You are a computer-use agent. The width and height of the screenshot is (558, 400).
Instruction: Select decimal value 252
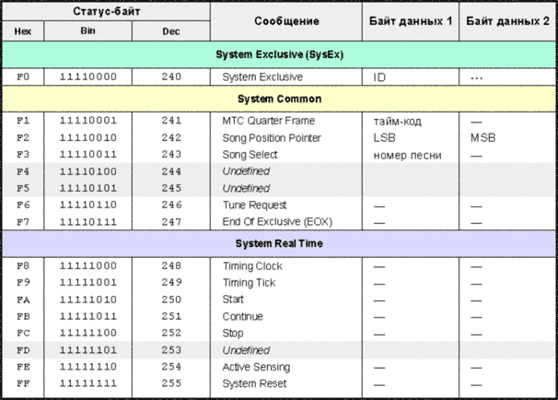coord(171,334)
